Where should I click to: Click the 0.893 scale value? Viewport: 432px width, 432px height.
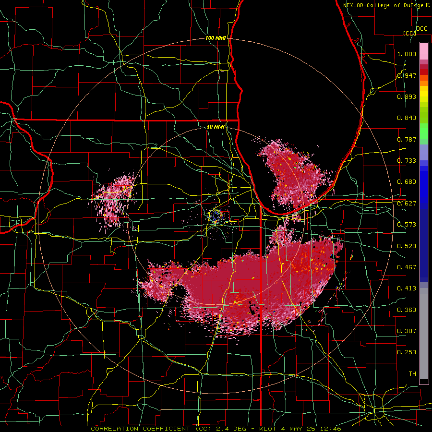click(407, 96)
